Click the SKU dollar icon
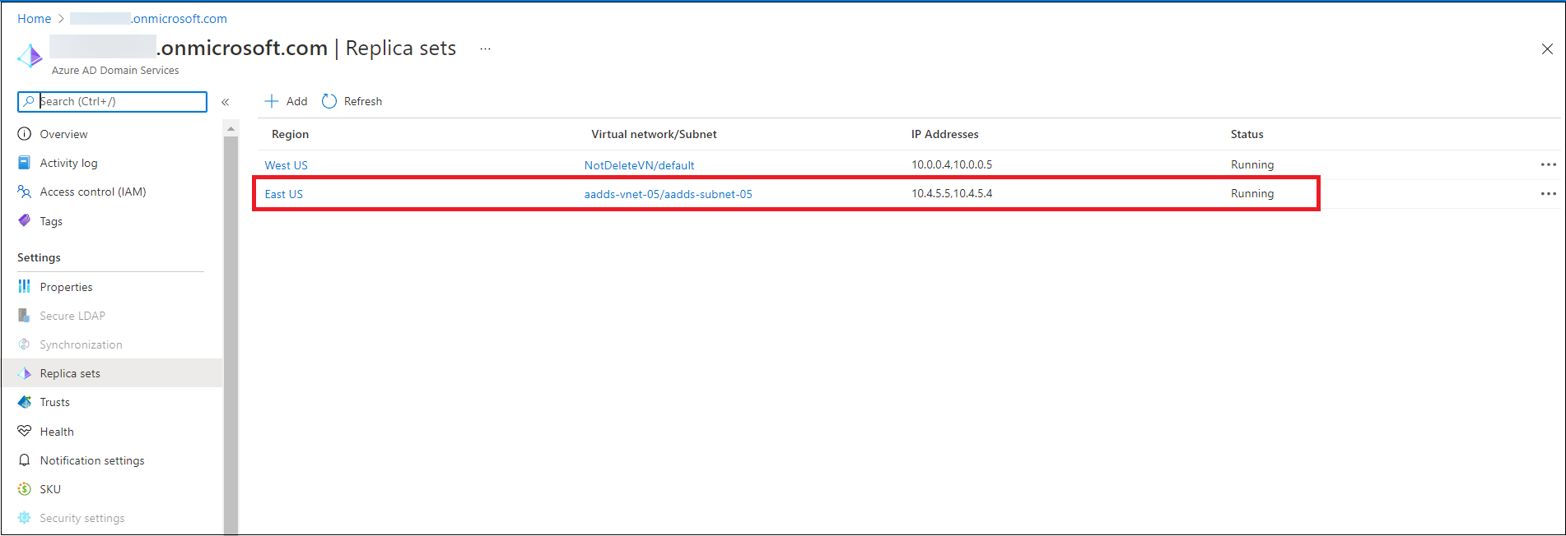Viewport: 1566px width, 536px height. coord(25,489)
